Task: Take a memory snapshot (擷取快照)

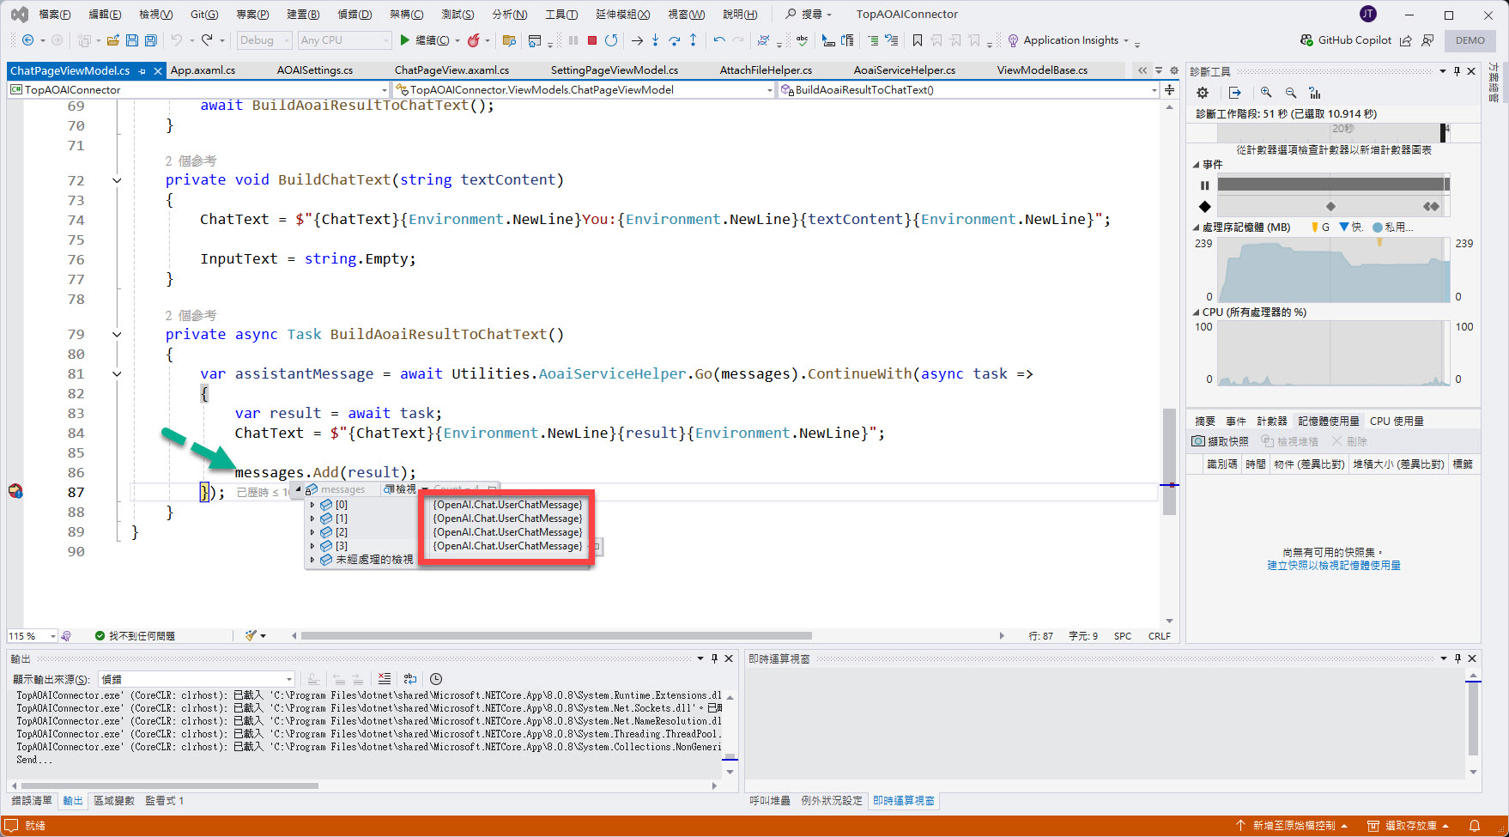Action: tap(1220, 441)
